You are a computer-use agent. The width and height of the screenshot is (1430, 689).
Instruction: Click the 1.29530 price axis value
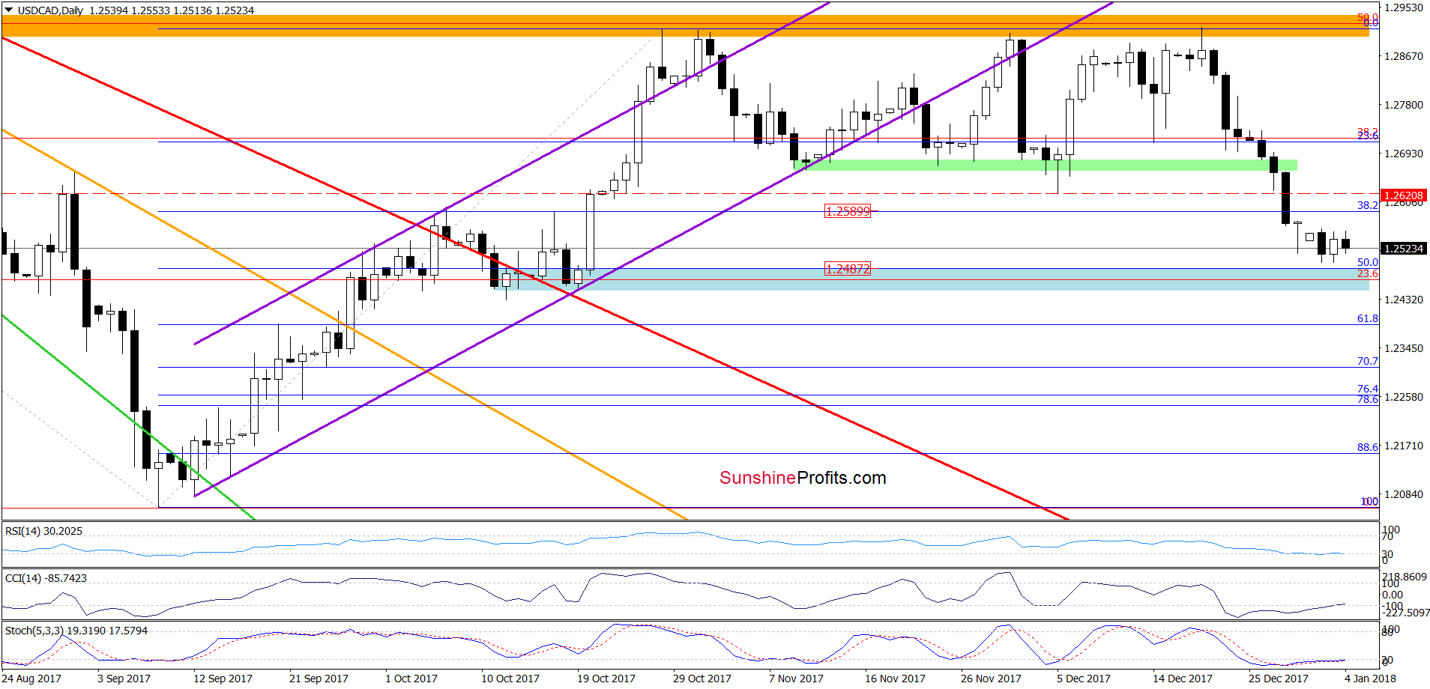pyautogui.click(x=1404, y=7)
